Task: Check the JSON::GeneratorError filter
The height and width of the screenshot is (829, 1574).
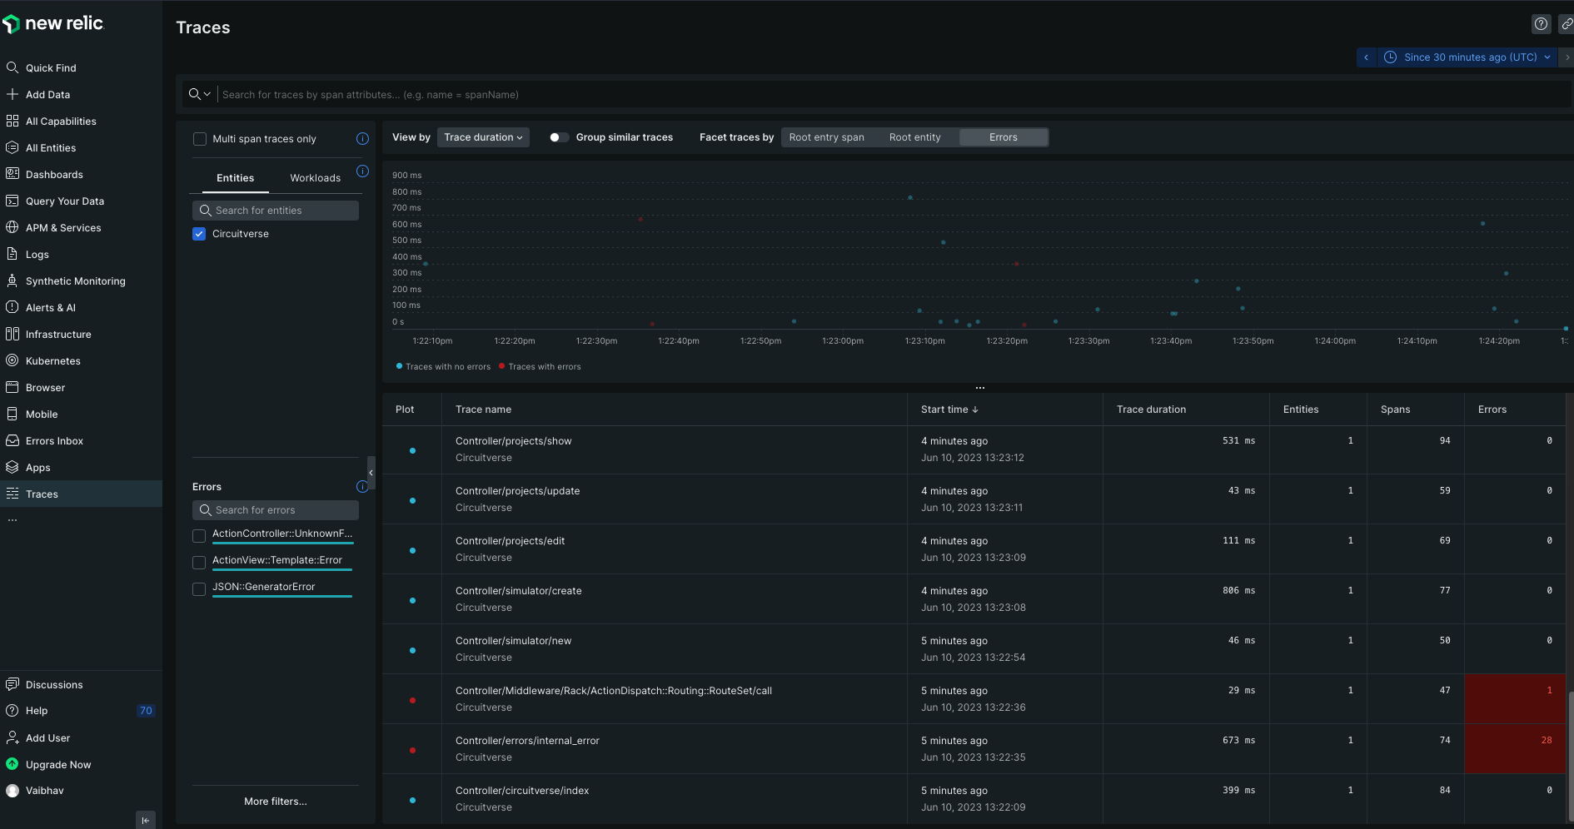Action: [x=199, y=589]
